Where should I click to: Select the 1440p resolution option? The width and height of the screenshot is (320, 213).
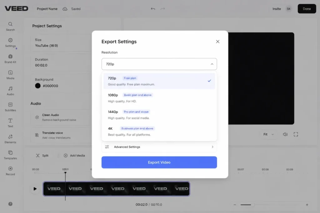click(159, 115)
